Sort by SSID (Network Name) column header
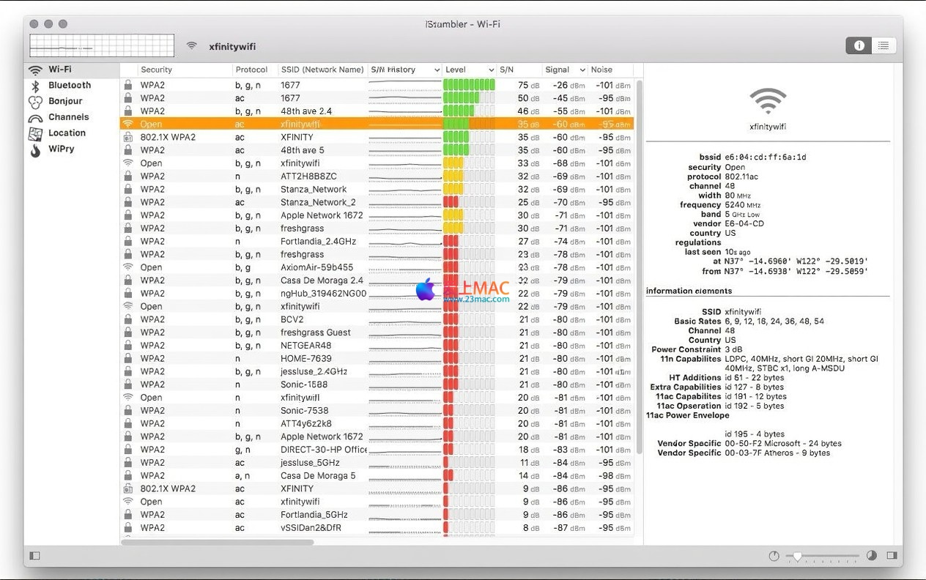This screenshot has height=580, width=926. (x=322, y=70)
